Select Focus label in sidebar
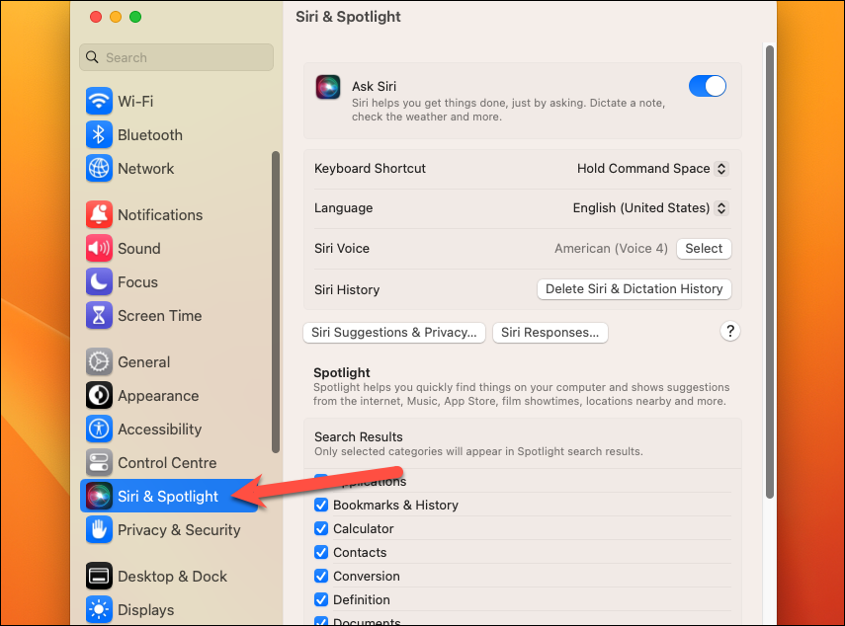Viewport: 845px width, 626px height. click(137, 282)
